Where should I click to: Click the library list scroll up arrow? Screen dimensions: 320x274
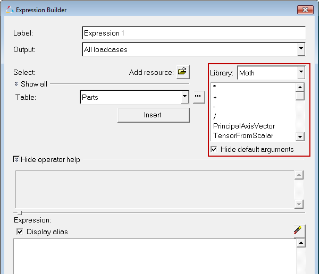[300, 87]
